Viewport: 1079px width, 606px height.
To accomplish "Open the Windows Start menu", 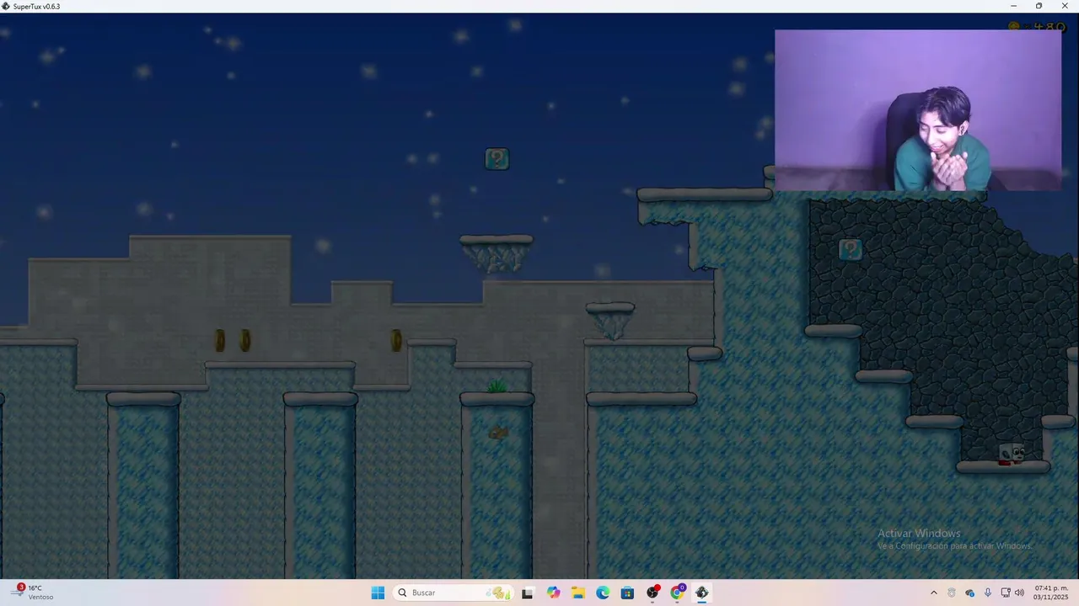I will tap(378, 593).
